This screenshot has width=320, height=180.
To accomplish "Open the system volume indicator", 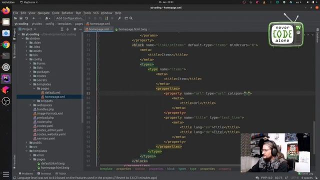I will pos(307,2).
